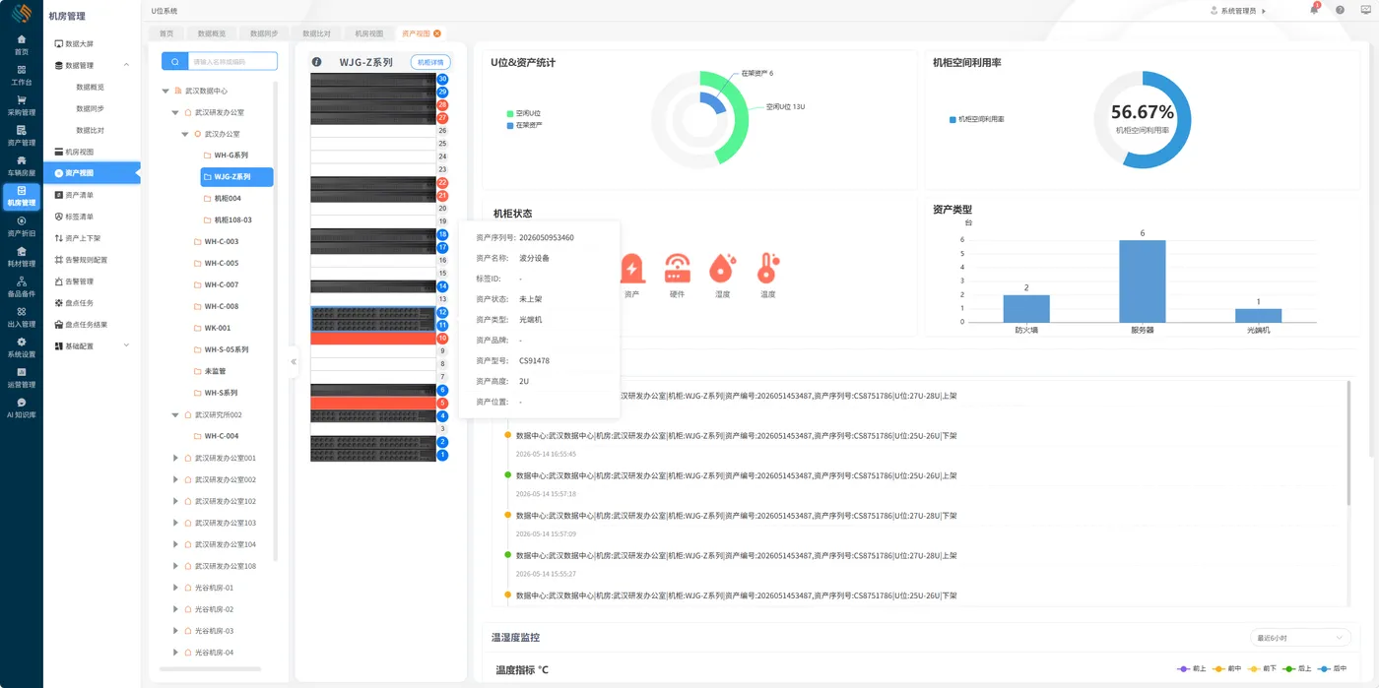
Task: Toggle 后上 series in temperature legend
Action: click(1297, 668)
